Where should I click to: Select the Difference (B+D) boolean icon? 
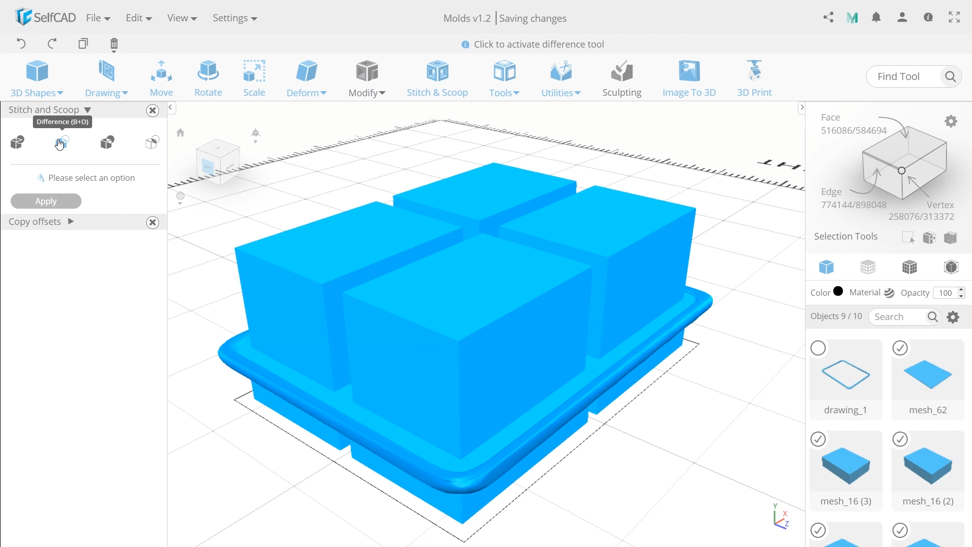point(62,143)
